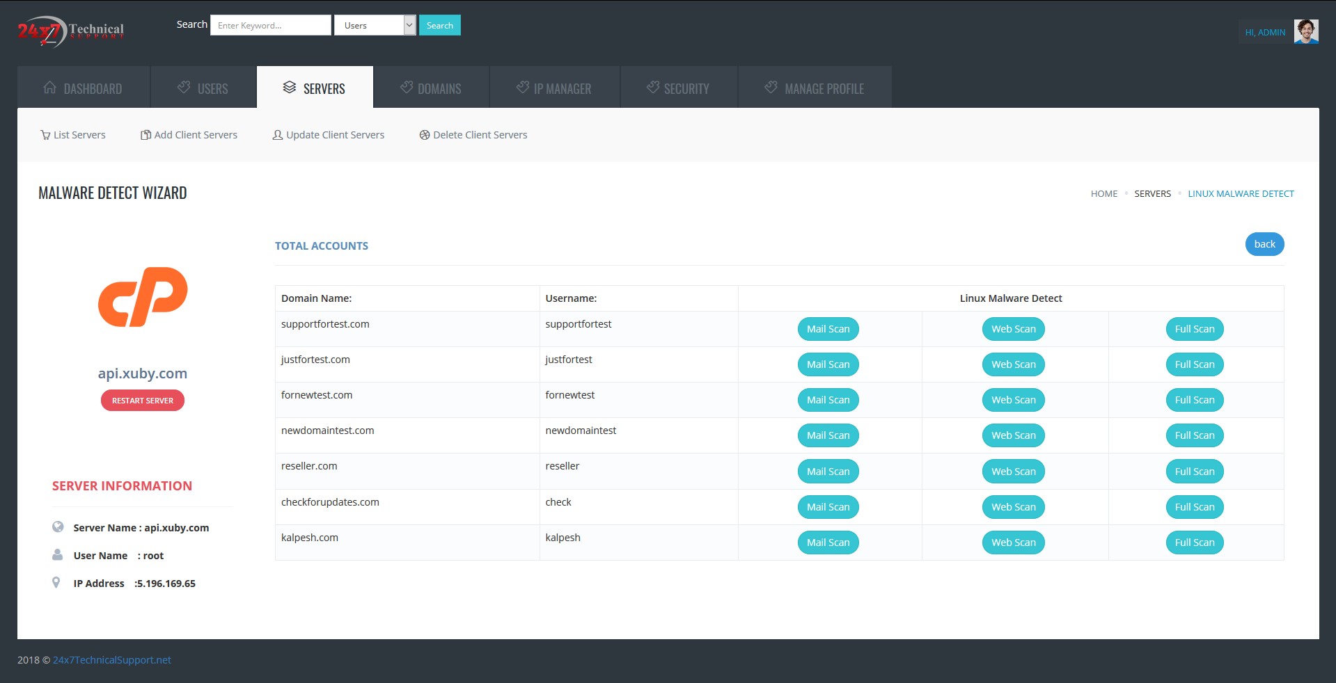This screenshot has width=1336, height=683.
Task: Go to the Security tab
Action: click(x=678, y=88)
